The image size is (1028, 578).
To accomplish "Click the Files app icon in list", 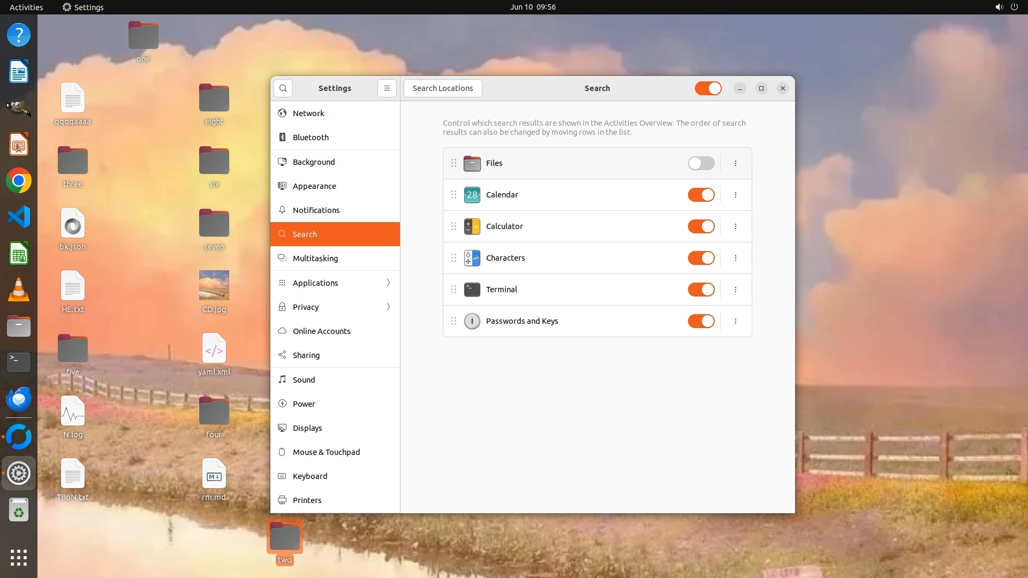I will (472, 163).
